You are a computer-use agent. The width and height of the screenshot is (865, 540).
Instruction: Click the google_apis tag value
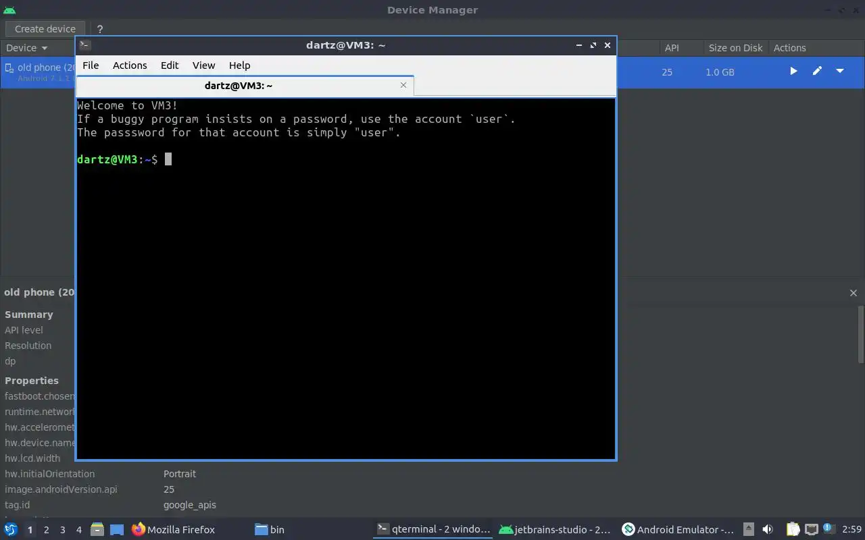[x=190, y=505]
